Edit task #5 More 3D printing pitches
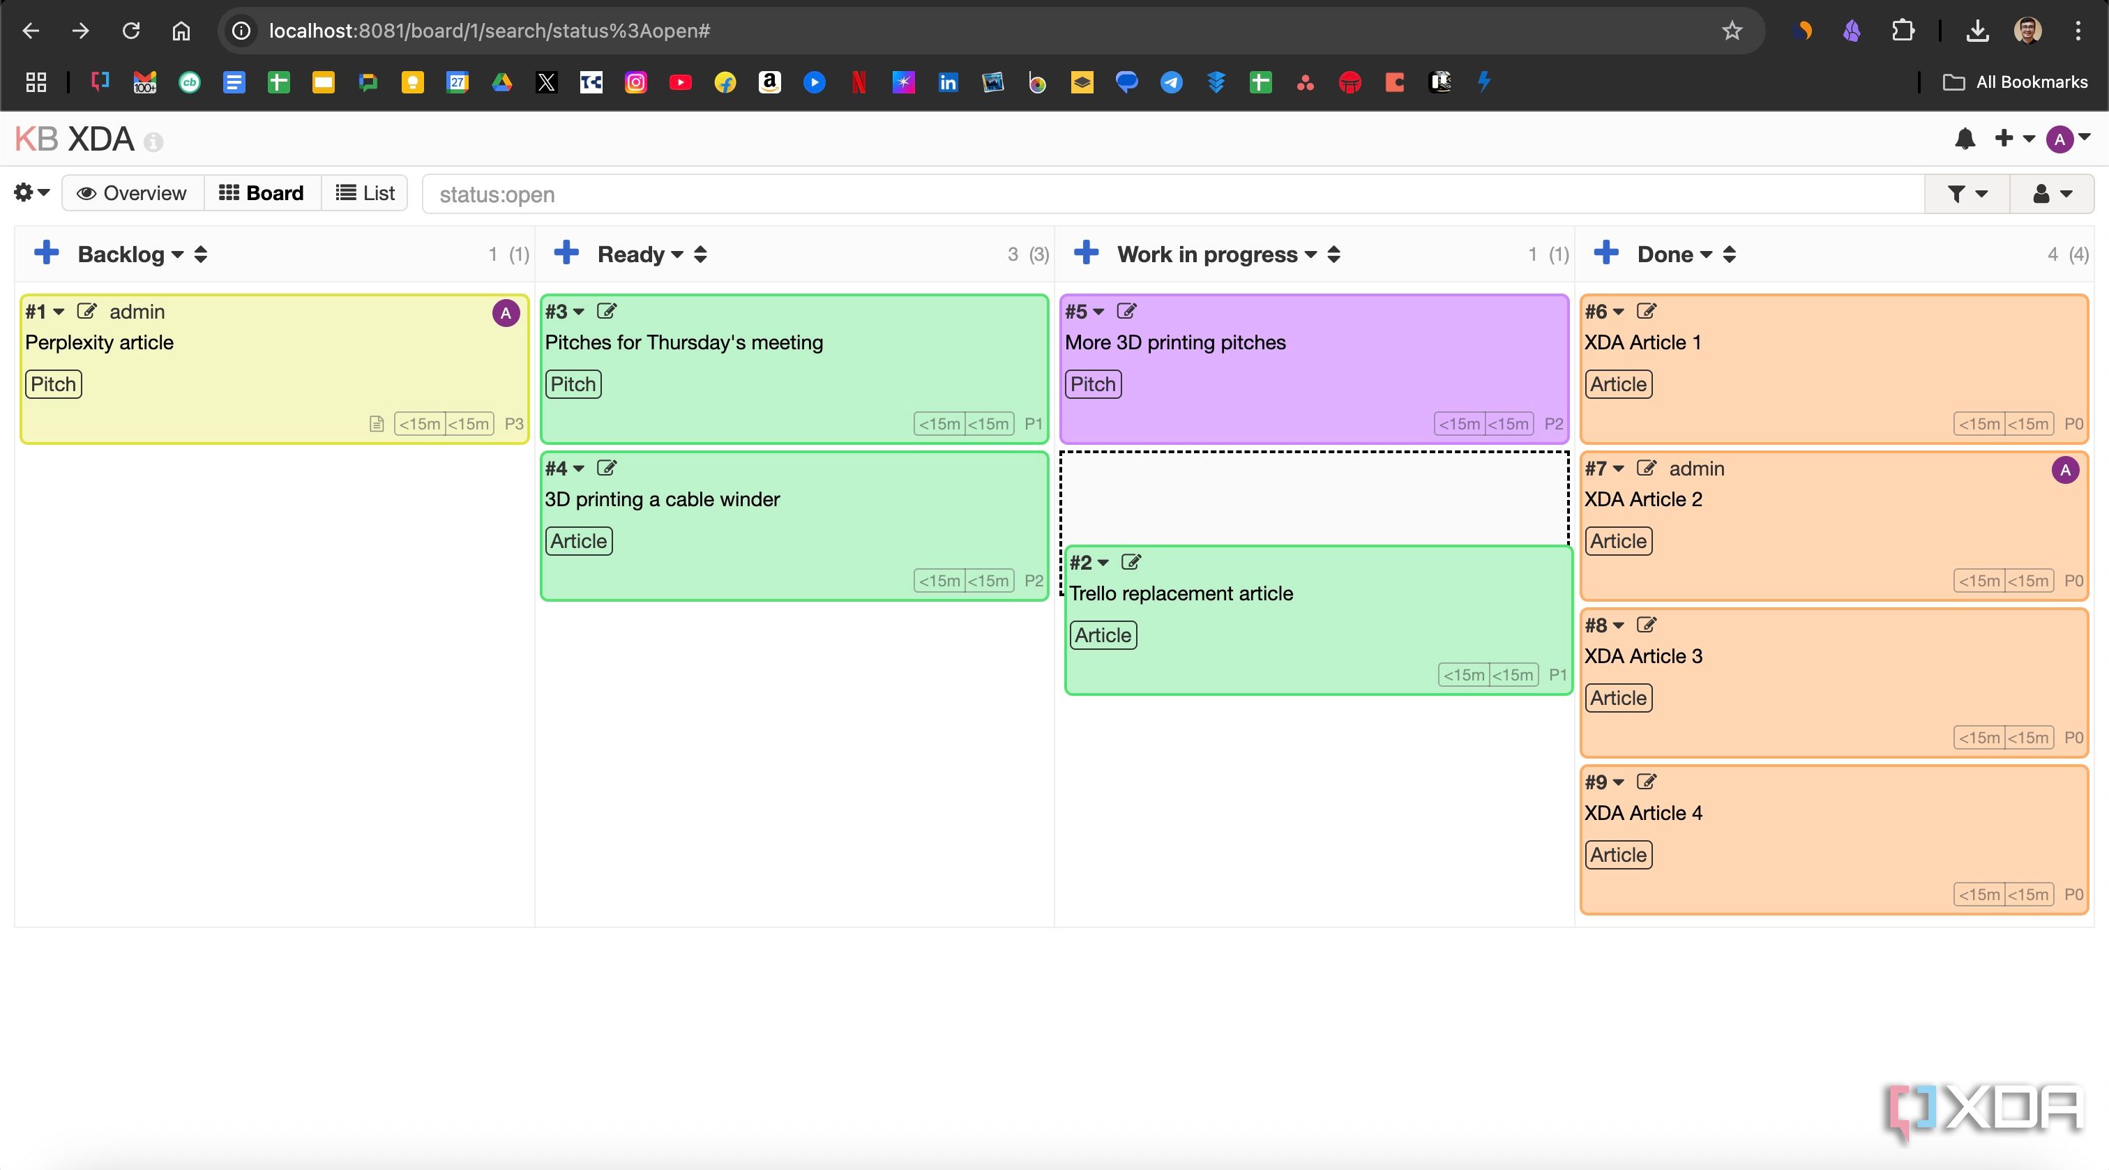Viewport: 2109px width, 1170px height. 1126,311
